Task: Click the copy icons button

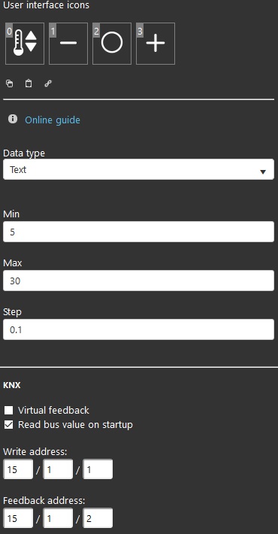Action: 10,83
